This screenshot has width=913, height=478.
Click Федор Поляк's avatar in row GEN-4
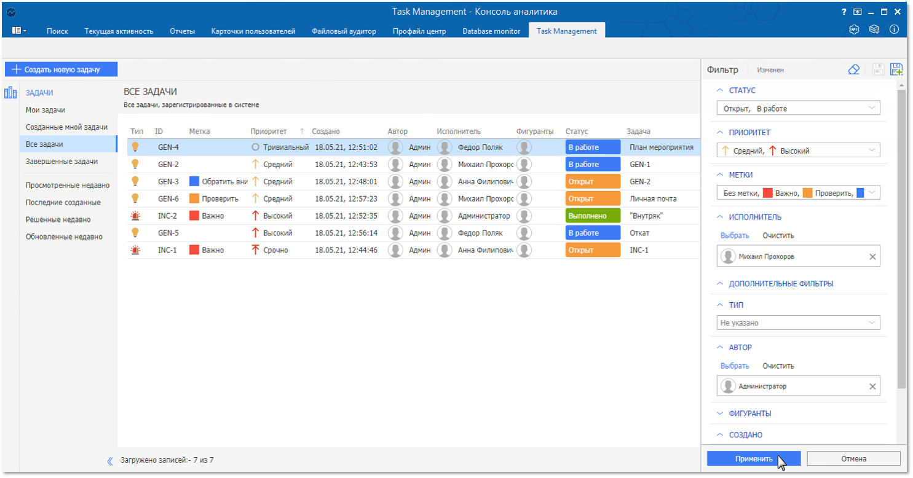pyautogui.click(x=445, y=147)
